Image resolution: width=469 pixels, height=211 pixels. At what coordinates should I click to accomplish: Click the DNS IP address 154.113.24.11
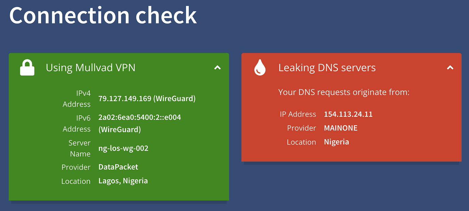tap(348, 114)
